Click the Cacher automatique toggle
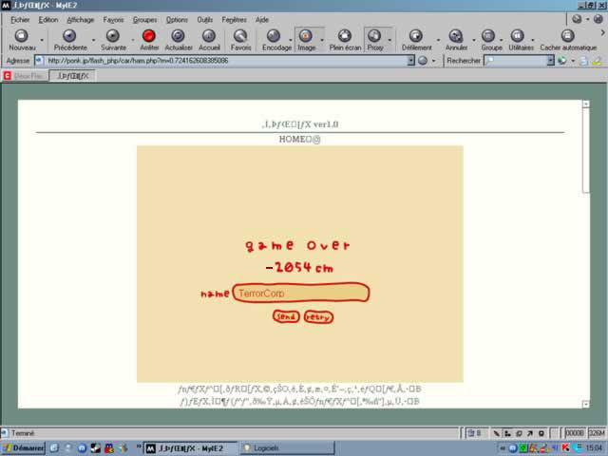Image resolution: width=608 pixels, height=456 pixels. tap(568, 37)
